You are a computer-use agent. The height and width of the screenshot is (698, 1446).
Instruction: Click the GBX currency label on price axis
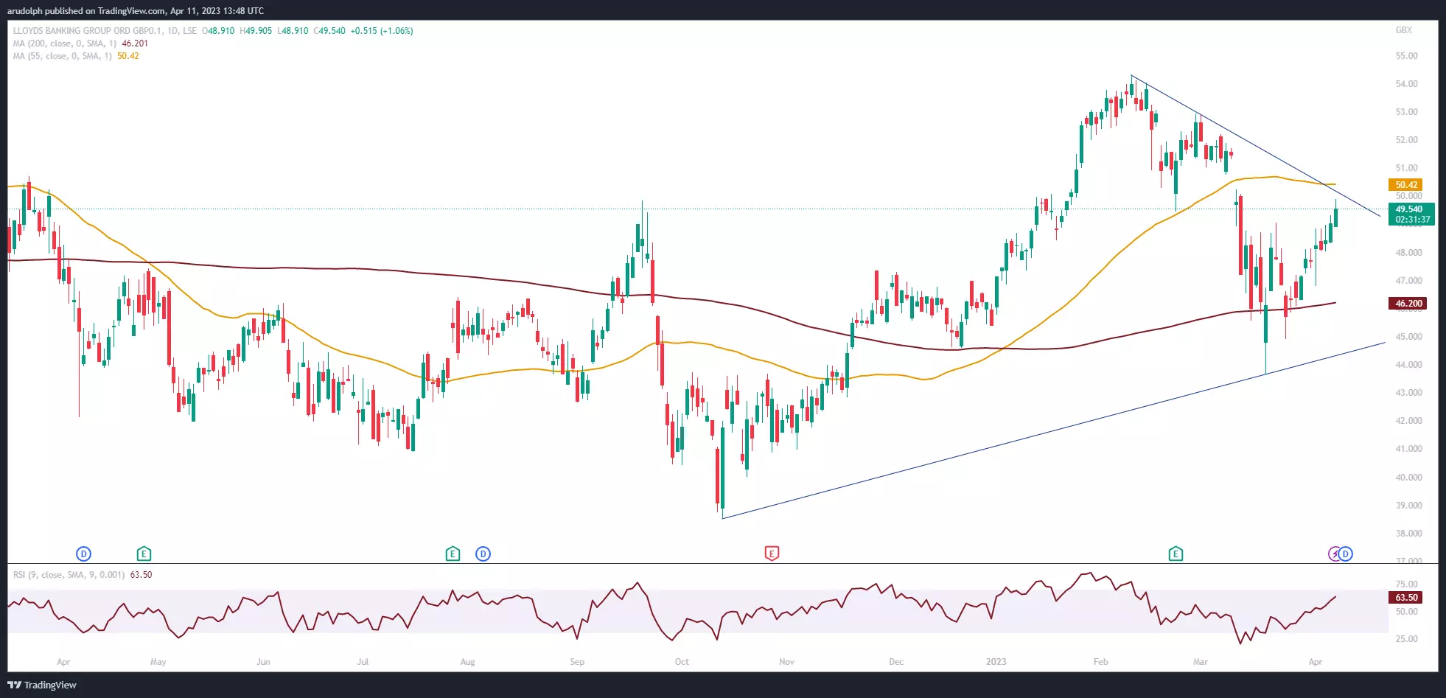tap(1403, 30)
